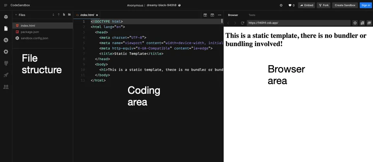Focus the preview URL address field

point(299,23)
